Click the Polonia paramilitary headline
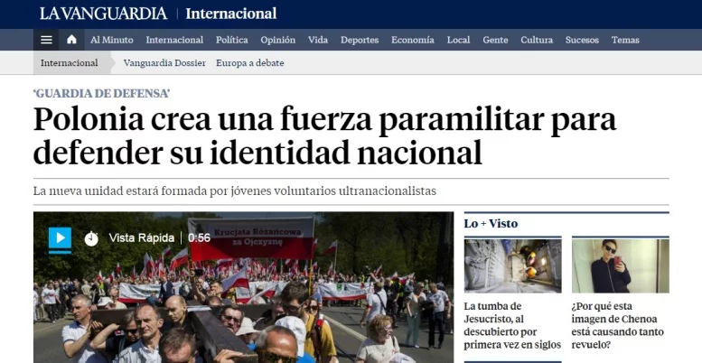Viewport: 702px width, 363px height. [324, 135]
